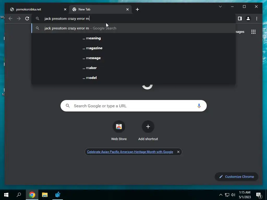Open the notification center icon
This screenshot has height=200, width=267.
click(259, 195)
